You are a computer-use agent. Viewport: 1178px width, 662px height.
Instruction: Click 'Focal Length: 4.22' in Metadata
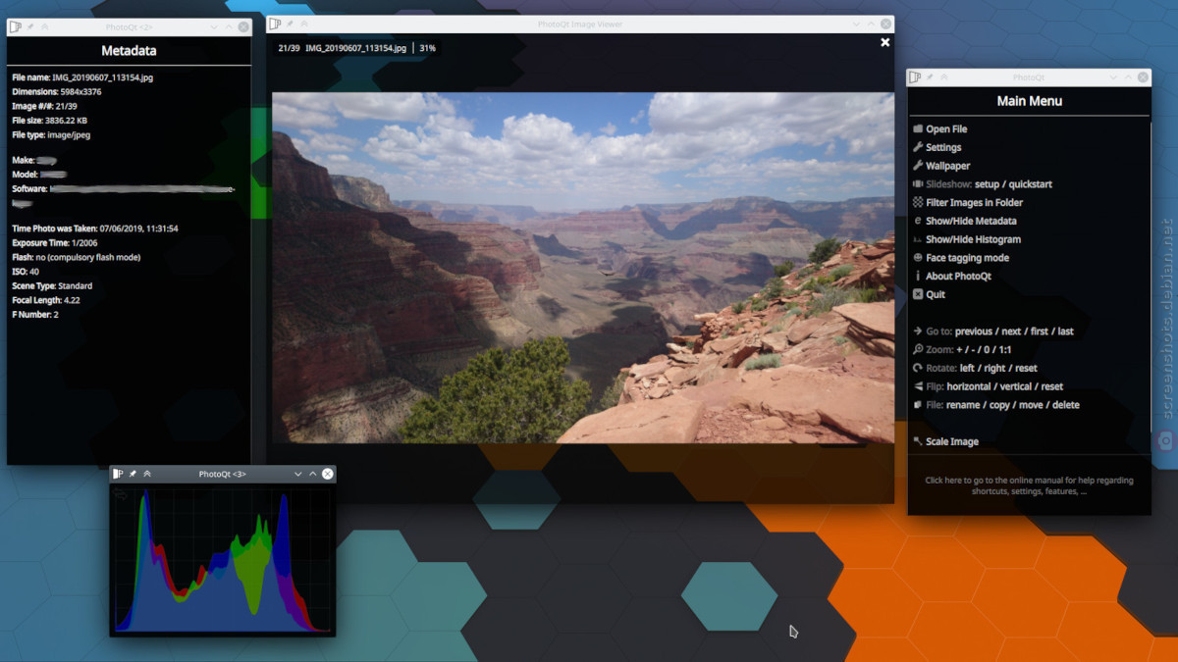46,300
